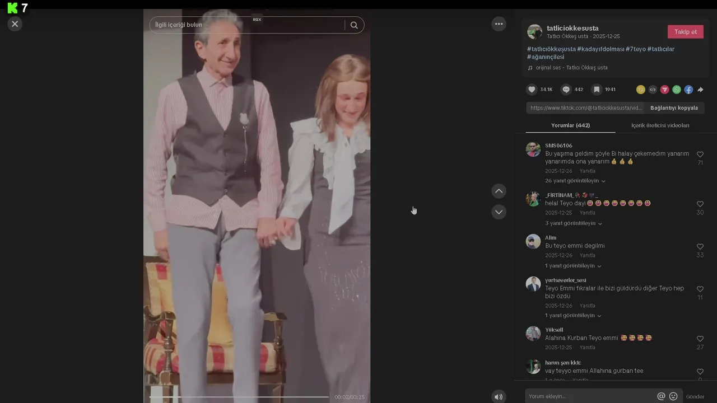Go to next video with down arrow
The image size is (717, 403).
[x=499, y=212]
